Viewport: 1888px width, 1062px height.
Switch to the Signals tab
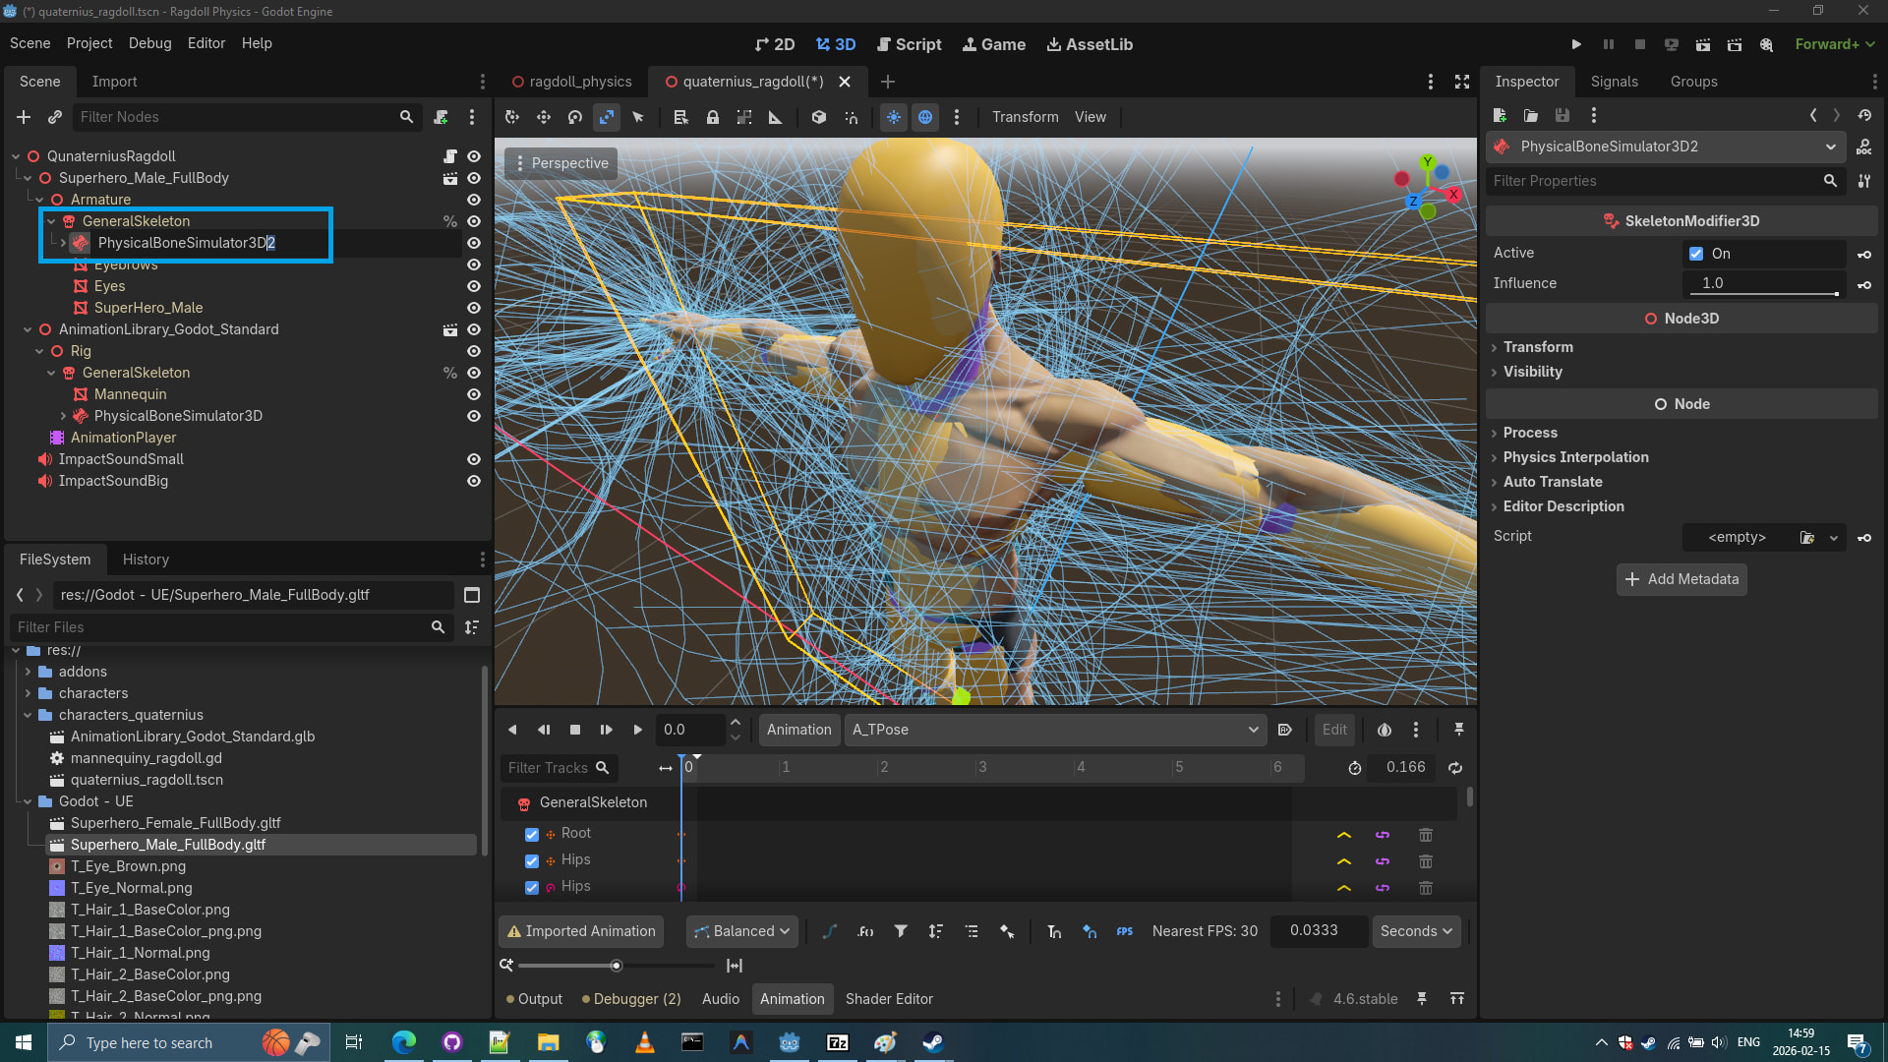click(1614, 82)
